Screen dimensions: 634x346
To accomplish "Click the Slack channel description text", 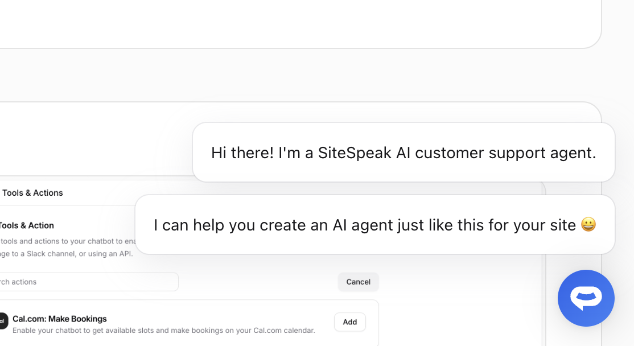I will pyautogui.click(x=66, y=254).
